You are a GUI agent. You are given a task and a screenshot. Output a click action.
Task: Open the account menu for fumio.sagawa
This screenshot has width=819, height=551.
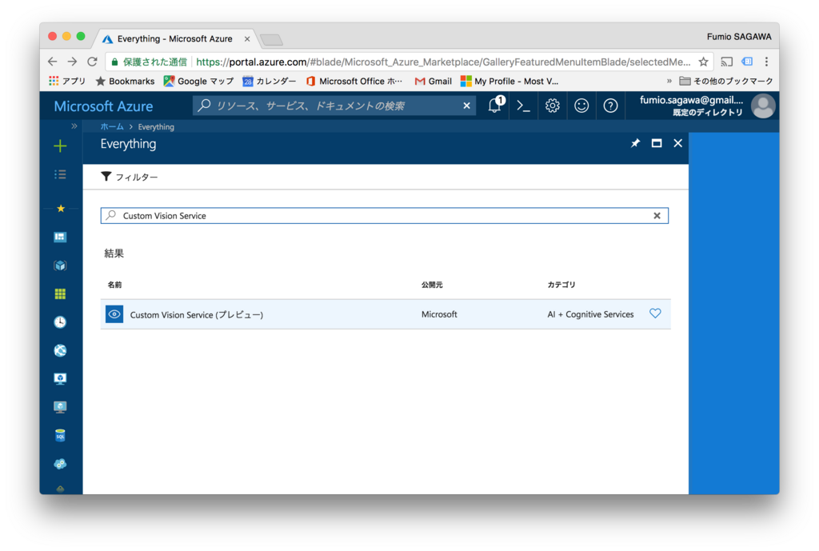click(x=706, y=106)
